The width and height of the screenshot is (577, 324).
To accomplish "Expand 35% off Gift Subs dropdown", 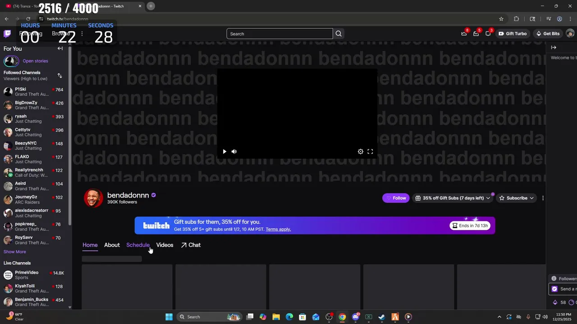I will click(x=453, y=198).
